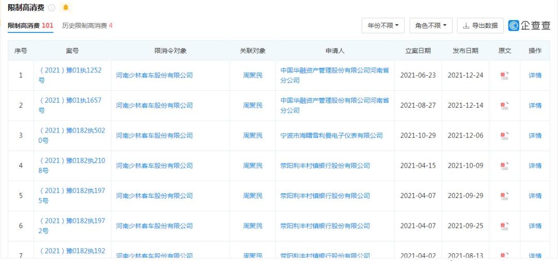Click the info icon beside 限制高消费 title
558x261 pixels.
click(x=52, y=8)
